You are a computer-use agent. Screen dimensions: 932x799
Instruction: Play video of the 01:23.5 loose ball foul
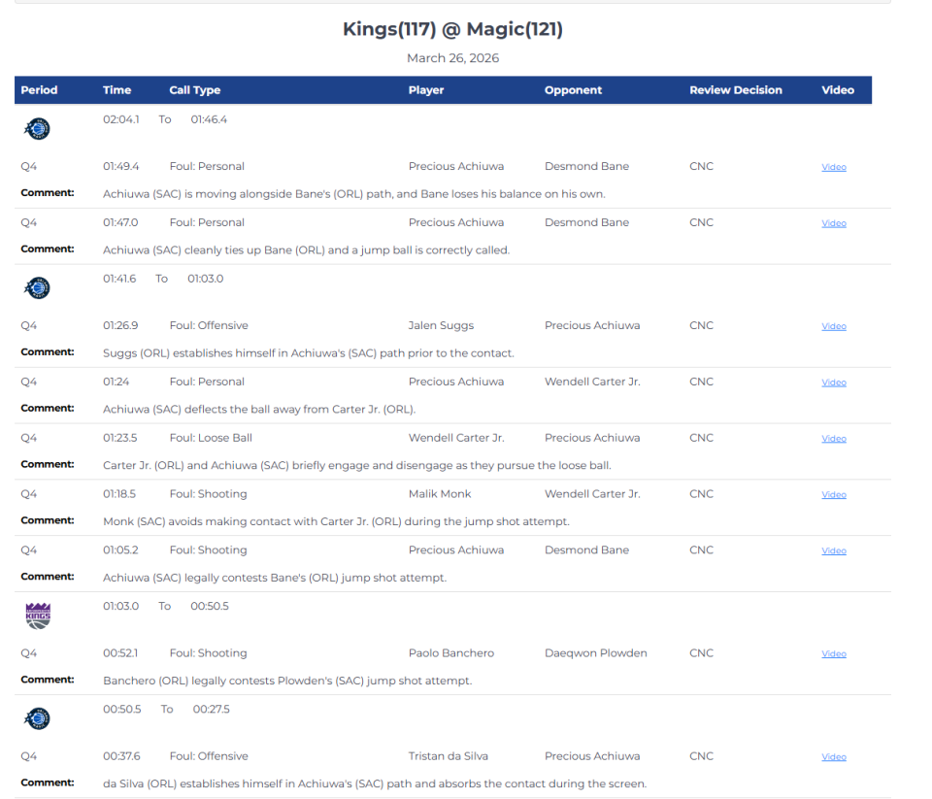click(834, 439)
